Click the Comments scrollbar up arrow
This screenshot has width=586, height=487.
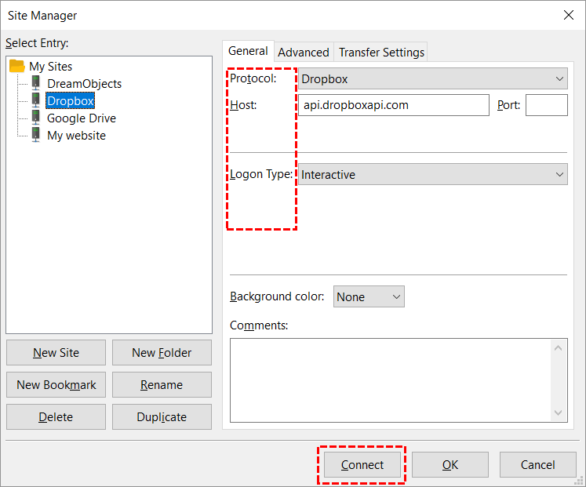pos(559,348)
